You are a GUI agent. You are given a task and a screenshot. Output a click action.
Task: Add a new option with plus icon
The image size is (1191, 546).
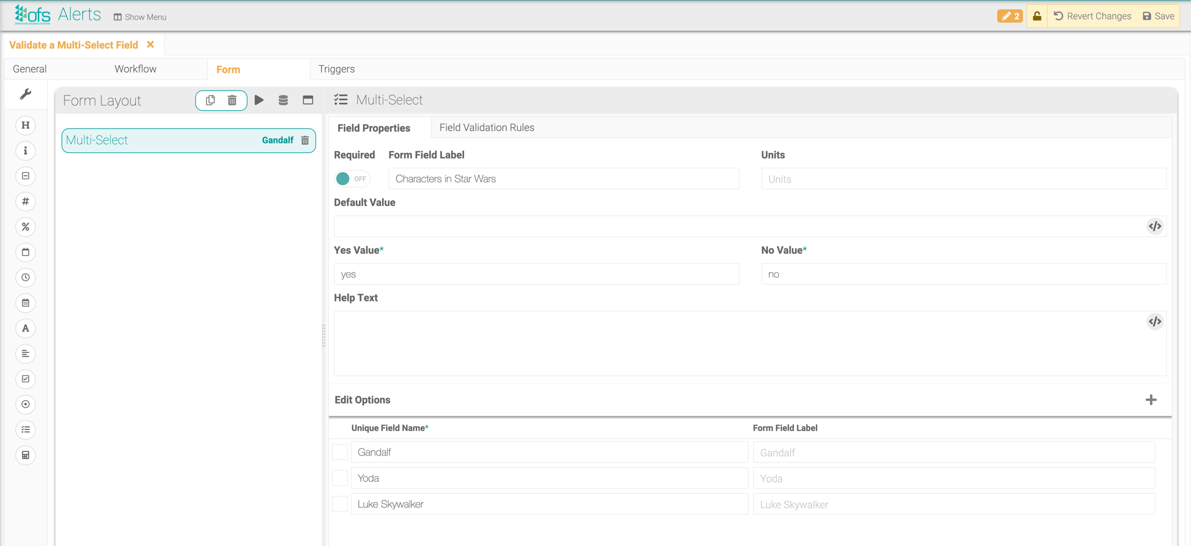coord(1151,400)
